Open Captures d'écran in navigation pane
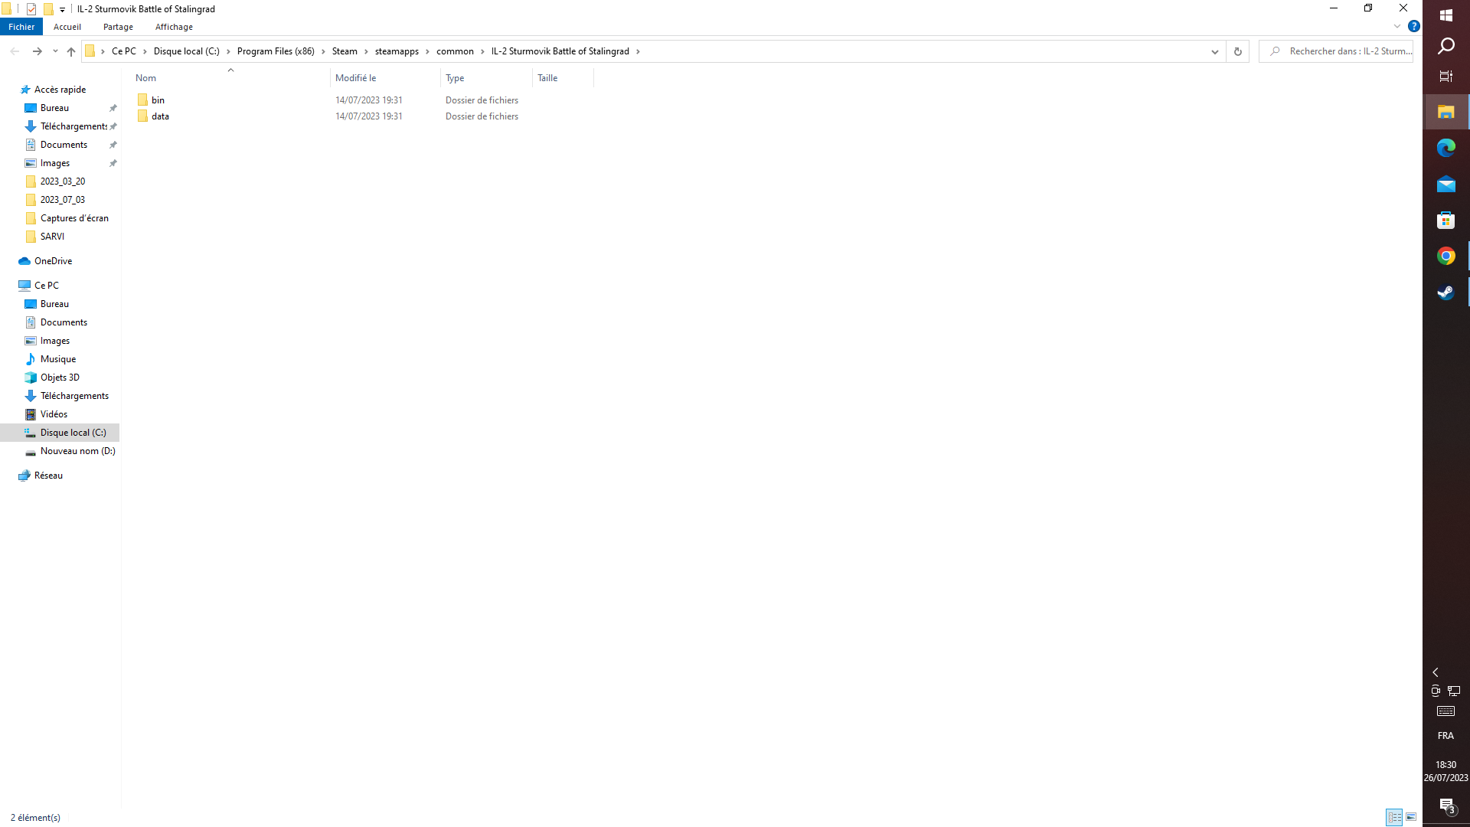The height and width of the screenshot is (827, 1470). tap(74, 218)
